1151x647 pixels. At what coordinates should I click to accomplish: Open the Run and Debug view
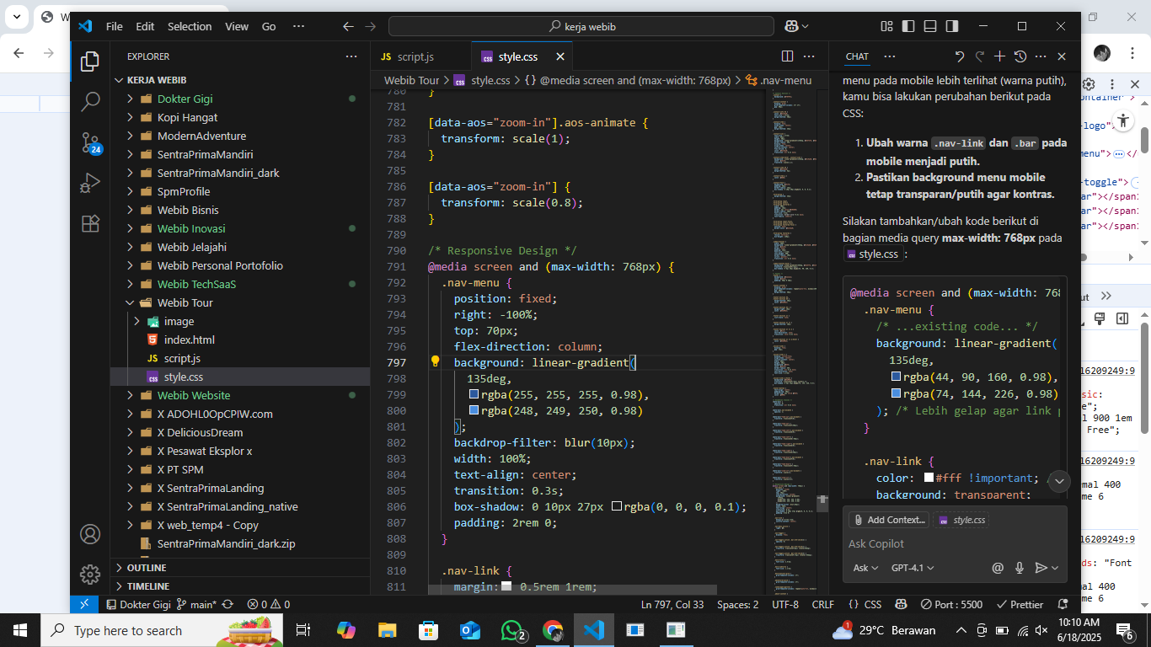[90, 183]
